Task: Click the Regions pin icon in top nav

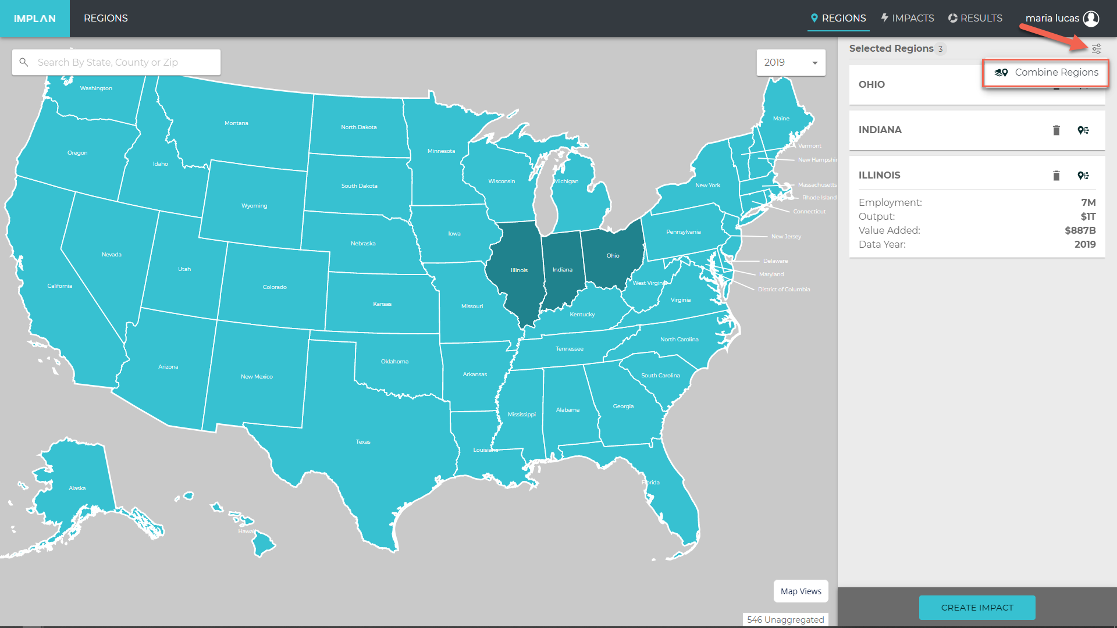Action: coord(814,18)
